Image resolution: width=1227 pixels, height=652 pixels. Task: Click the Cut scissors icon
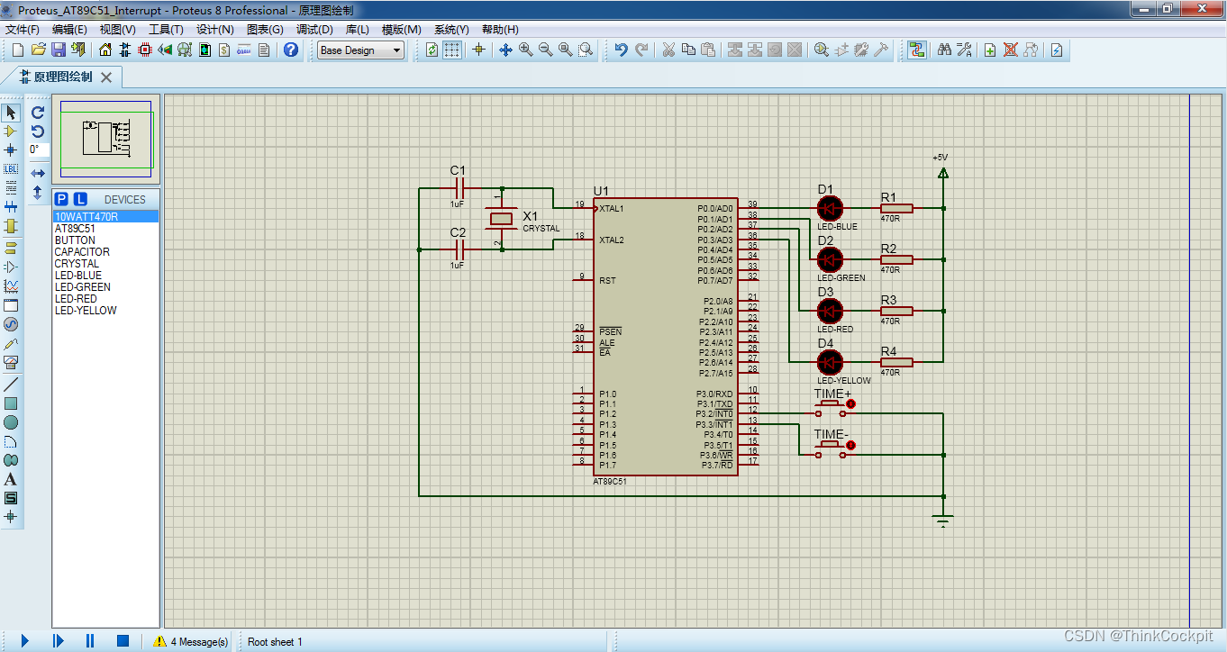point(668,50)
